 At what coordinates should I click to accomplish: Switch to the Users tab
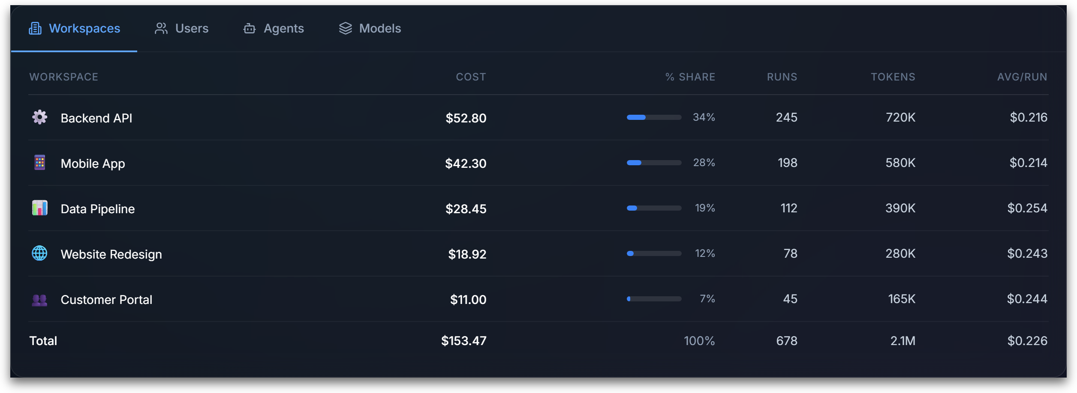(x=182, y=28)
